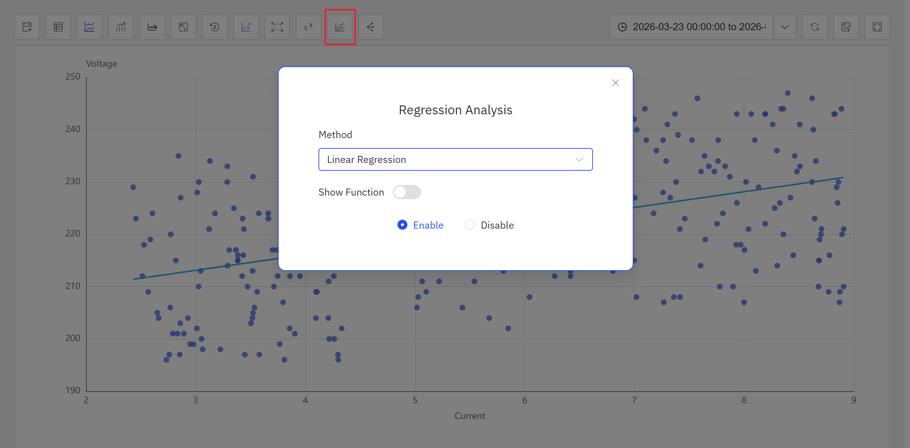
Task: Switch to the bar chart view
Action: click(121, 27)
